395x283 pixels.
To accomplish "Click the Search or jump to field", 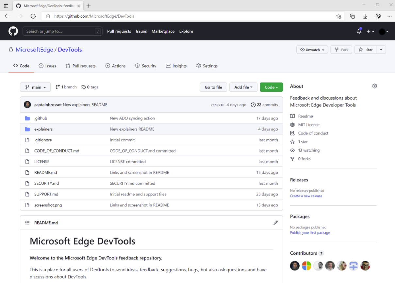I will click(x=62, y=31).
